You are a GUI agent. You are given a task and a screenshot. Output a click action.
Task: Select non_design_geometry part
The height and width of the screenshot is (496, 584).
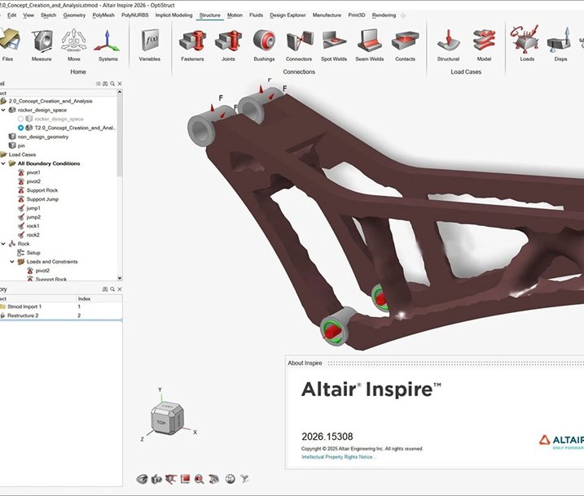pos(43,137)
